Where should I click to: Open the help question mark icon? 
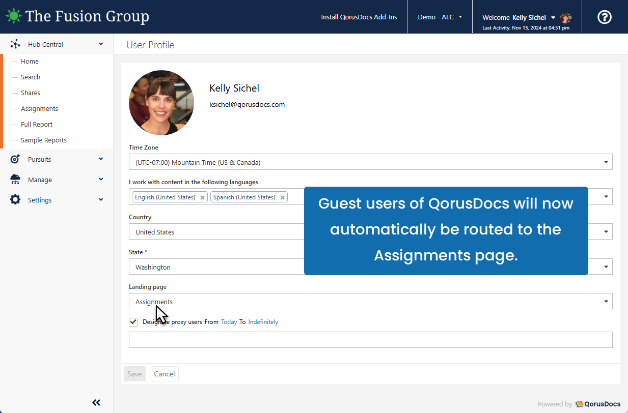pos(604,17)
